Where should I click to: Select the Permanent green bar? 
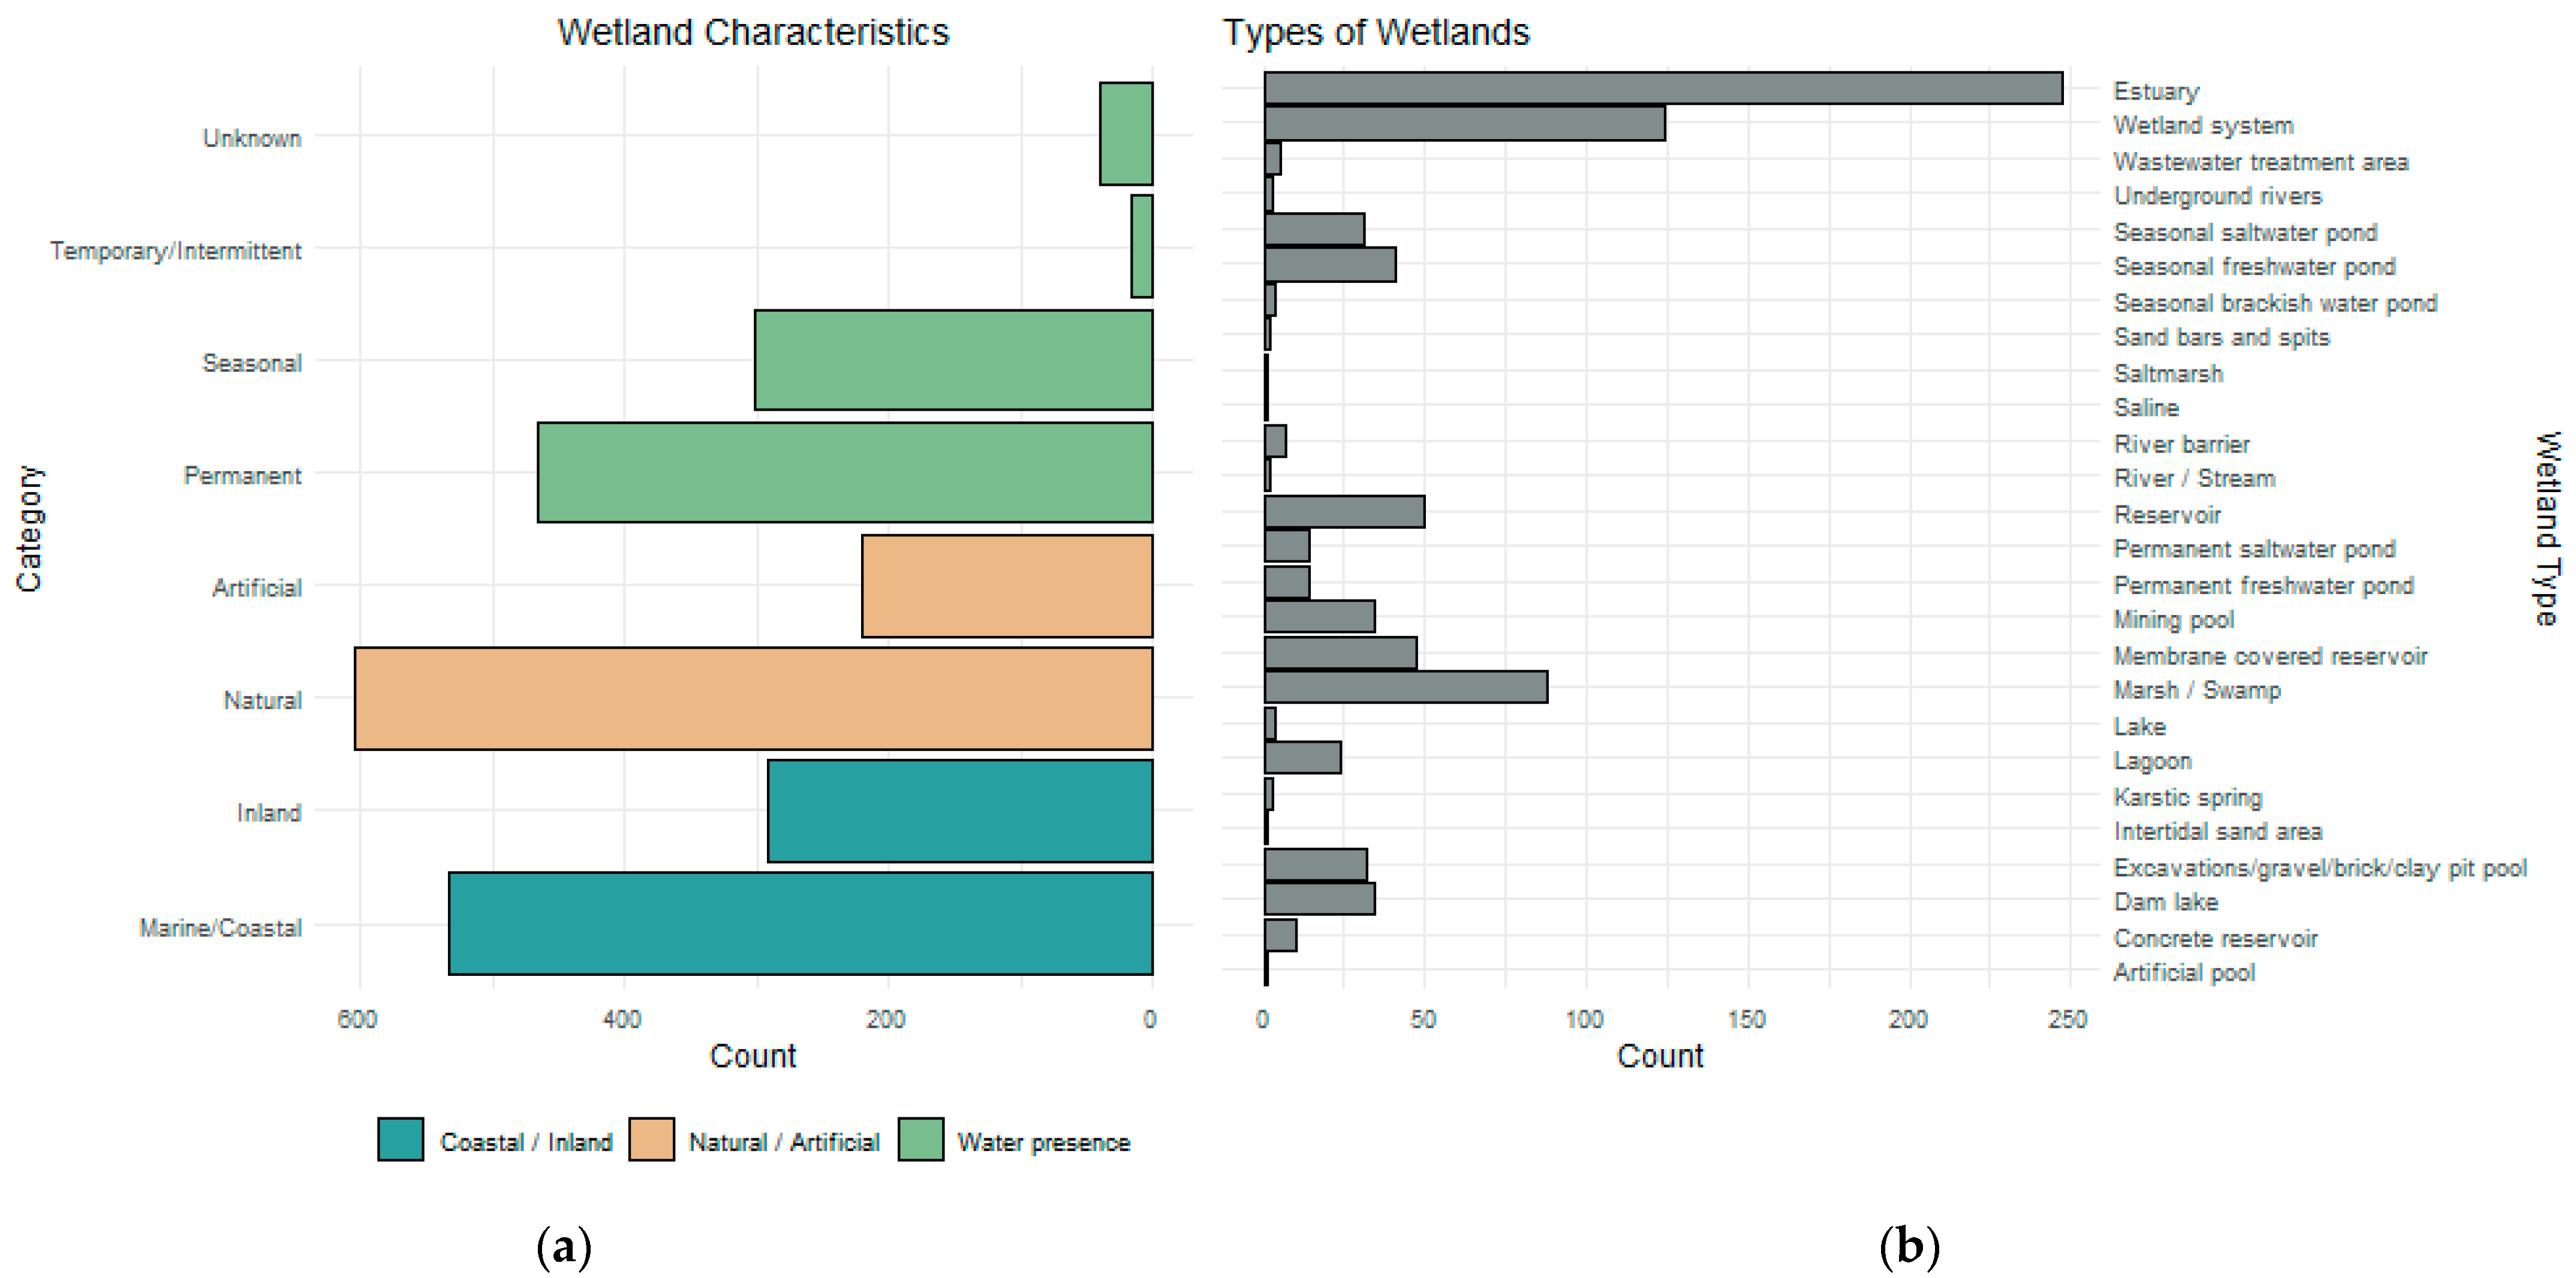(x=845, y=472)
